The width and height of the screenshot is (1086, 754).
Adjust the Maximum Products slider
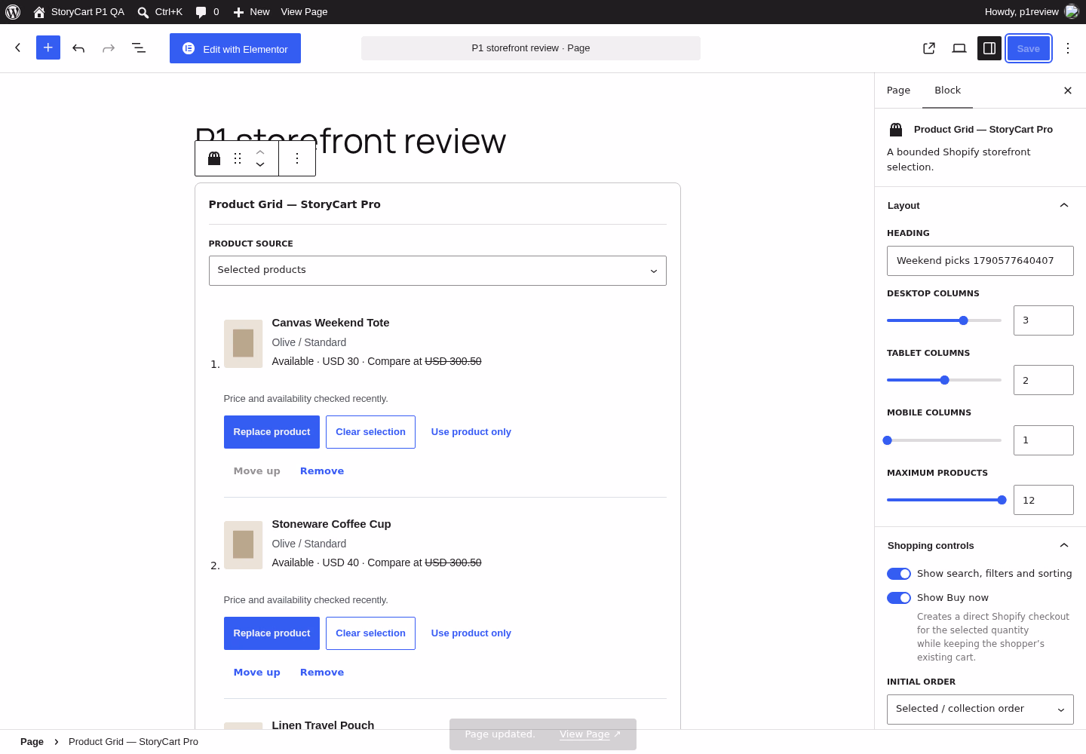(944, 500)
